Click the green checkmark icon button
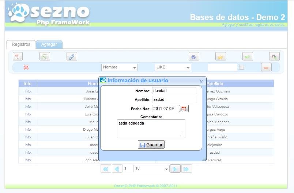This screenshot has width=294, height=193. pyautogui.click(x=248, y=56)
